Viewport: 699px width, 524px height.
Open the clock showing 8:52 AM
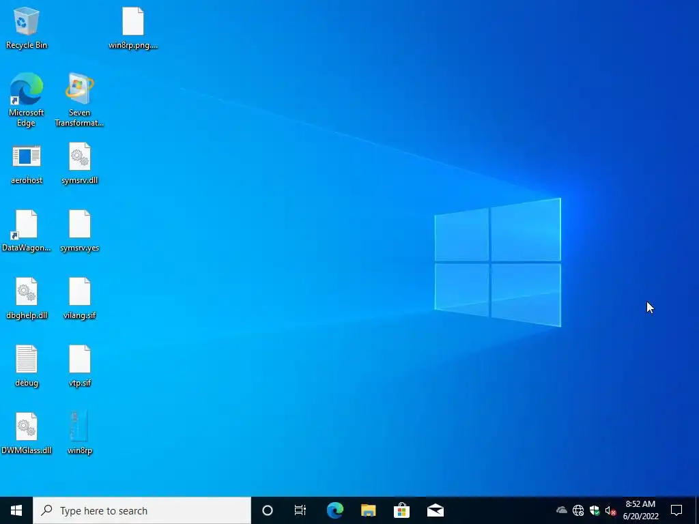pyautogui.click(x=640, y=510)
